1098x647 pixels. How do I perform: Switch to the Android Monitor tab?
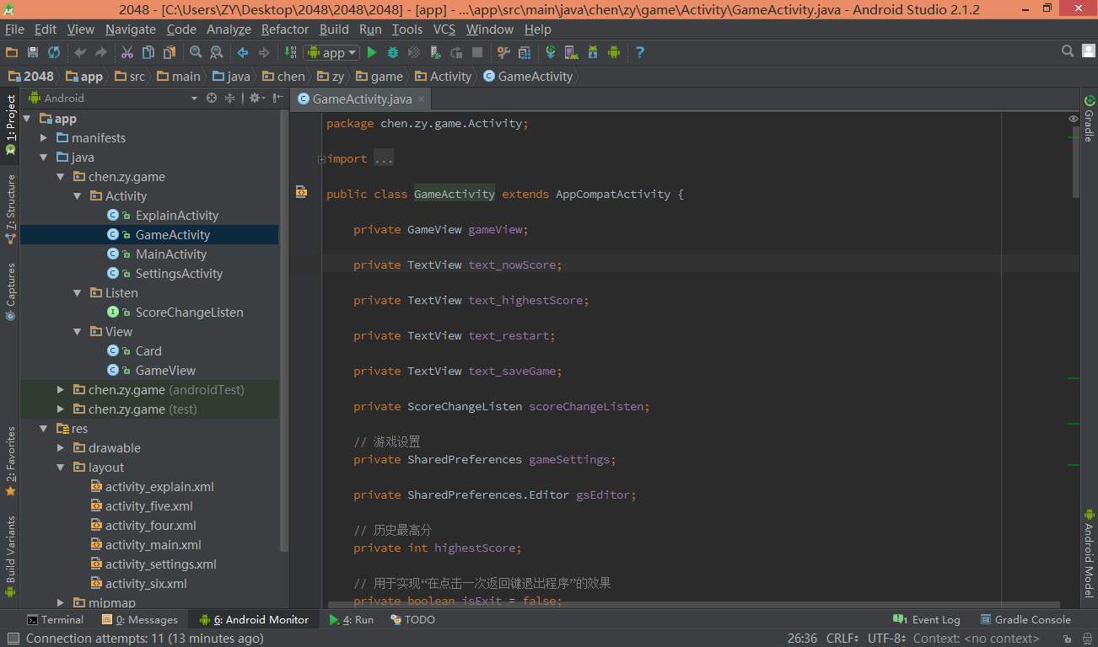pos(255,619)
